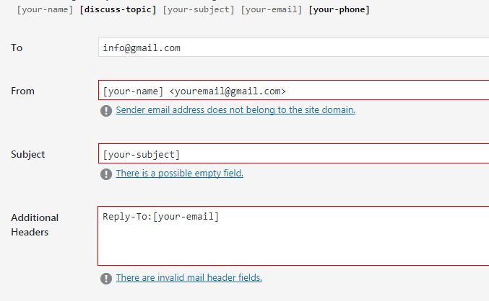The image size is (489, 301).
Task: Click the warning icon under Additional Headers
Action: (106, 279)
